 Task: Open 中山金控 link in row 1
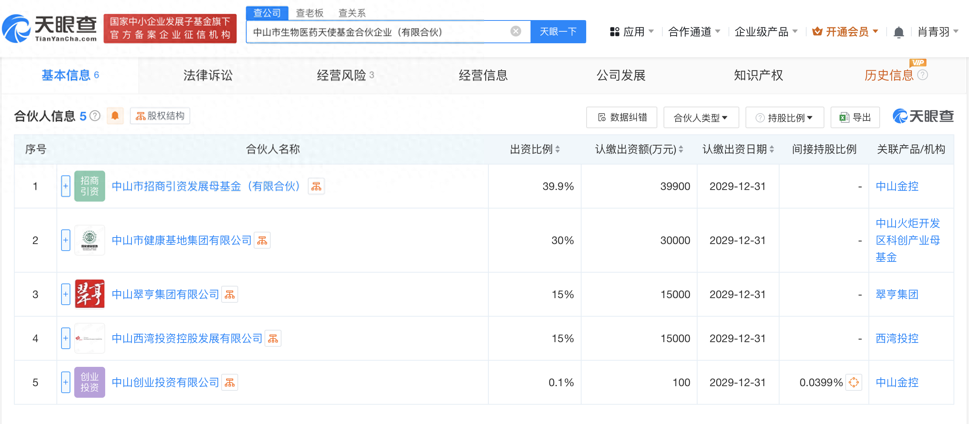pyautogui.click(x=897, y=187)
